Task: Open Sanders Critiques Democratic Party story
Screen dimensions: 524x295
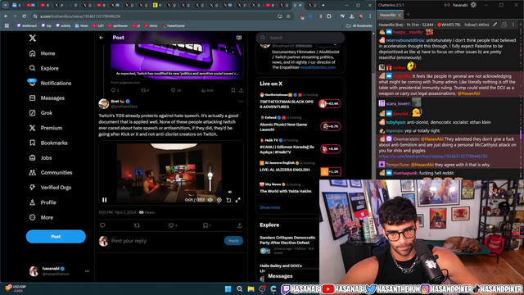Action: pyautogui.click(x=287, y=240)
